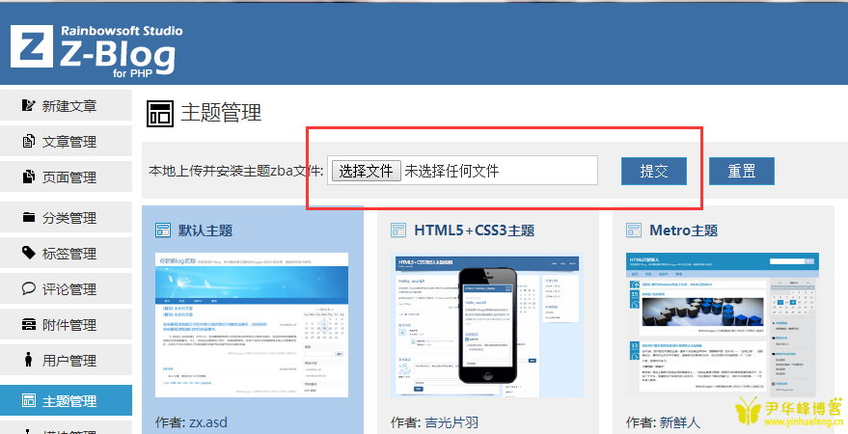Click the 主题管理 page heading text
Viewport: 848px width, 434px height.
point(221,114)
